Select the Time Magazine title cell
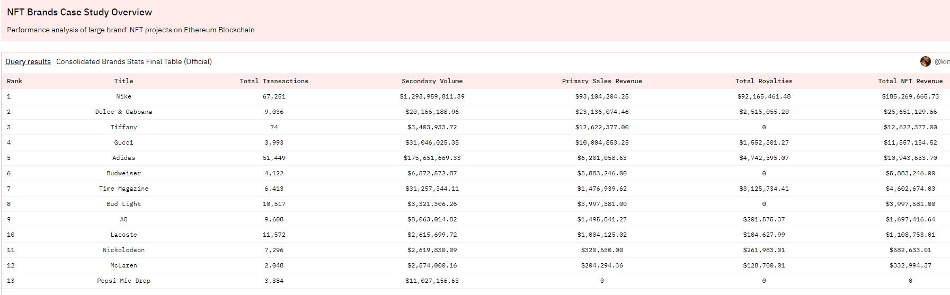The height and width of the screenshot is (295, 950). coord(123,189)
